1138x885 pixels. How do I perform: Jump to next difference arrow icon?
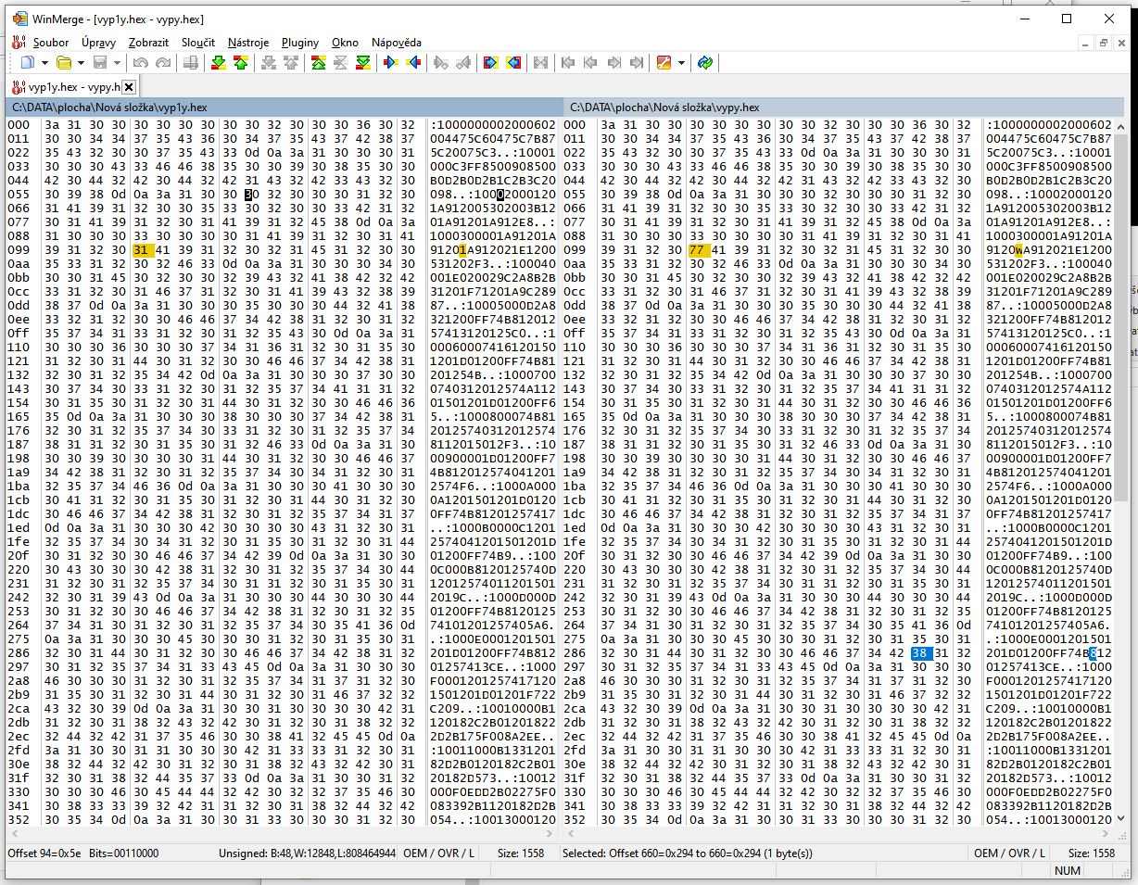218,63
